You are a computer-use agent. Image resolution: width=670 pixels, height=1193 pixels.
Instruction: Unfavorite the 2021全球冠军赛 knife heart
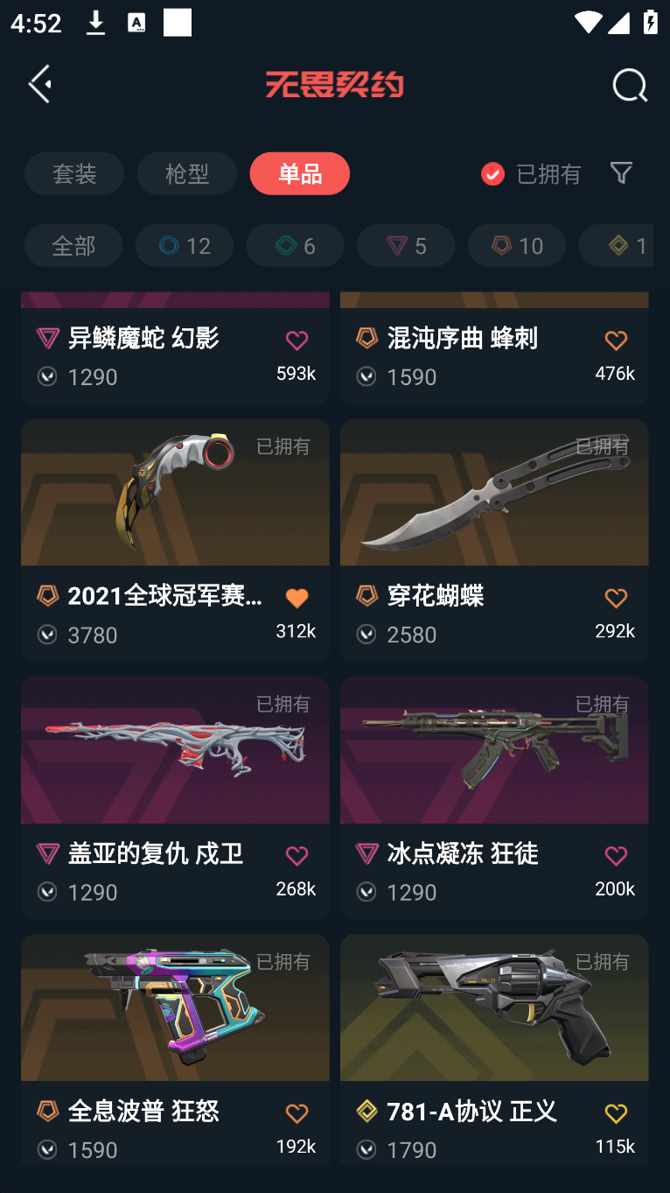tap(297, 598)
